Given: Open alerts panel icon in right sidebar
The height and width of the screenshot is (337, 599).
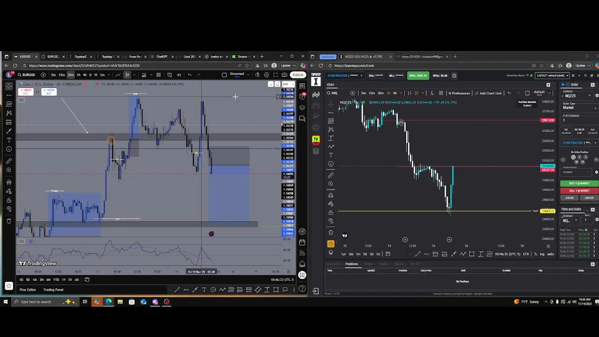Looking at the screenshot, I should [302, 96].
